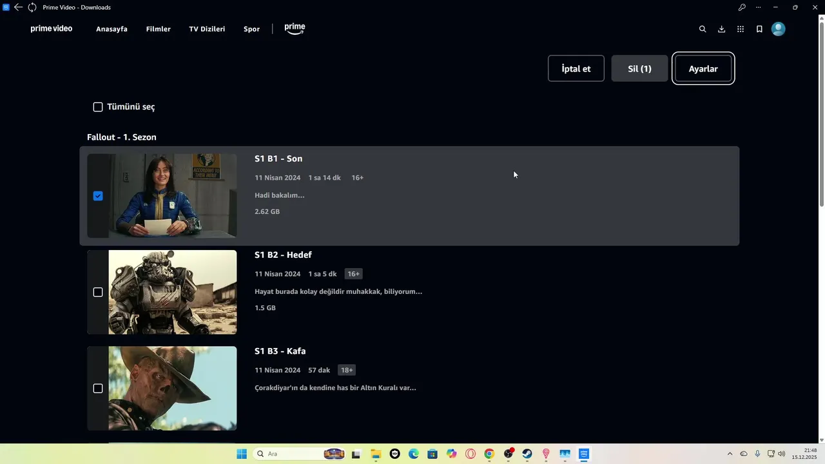Click the Fallout - 1. Sezon heading
The image size is (825, 464).
pos(122,137)
